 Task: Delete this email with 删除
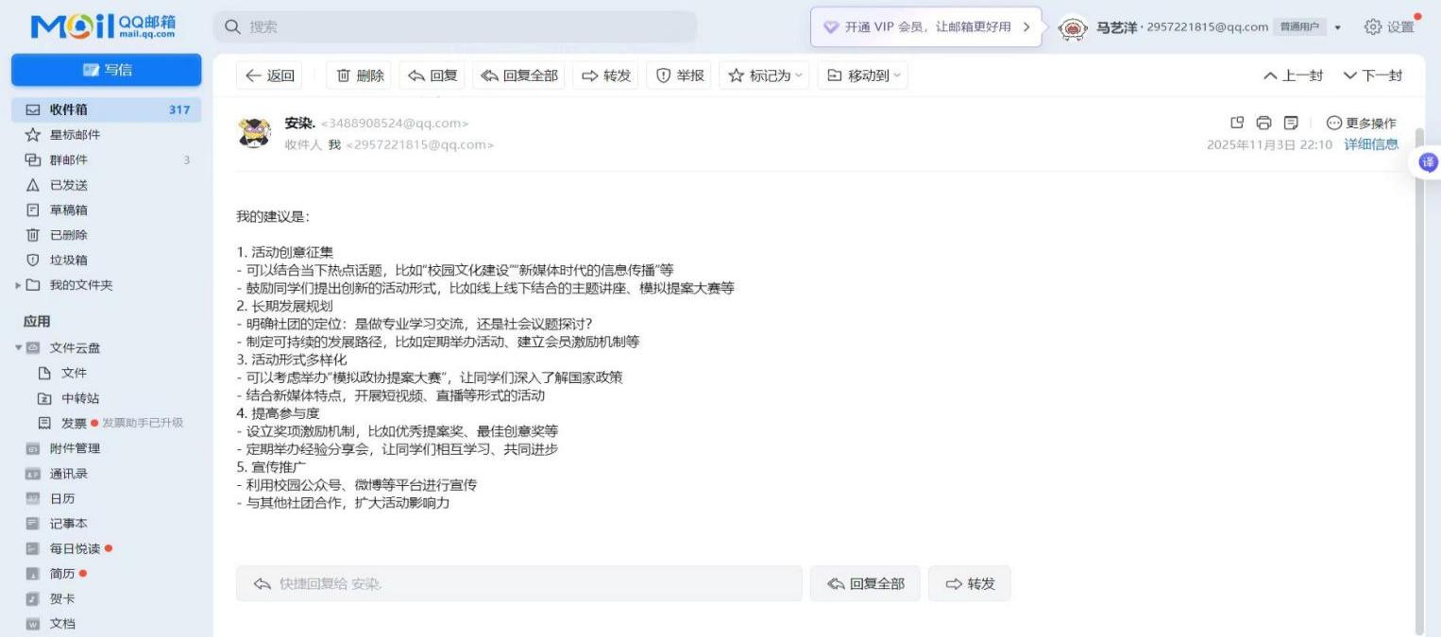(x=361, y=75)
